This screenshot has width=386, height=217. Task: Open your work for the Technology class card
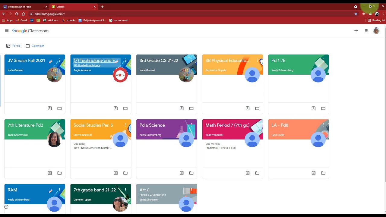pos(115,108)
